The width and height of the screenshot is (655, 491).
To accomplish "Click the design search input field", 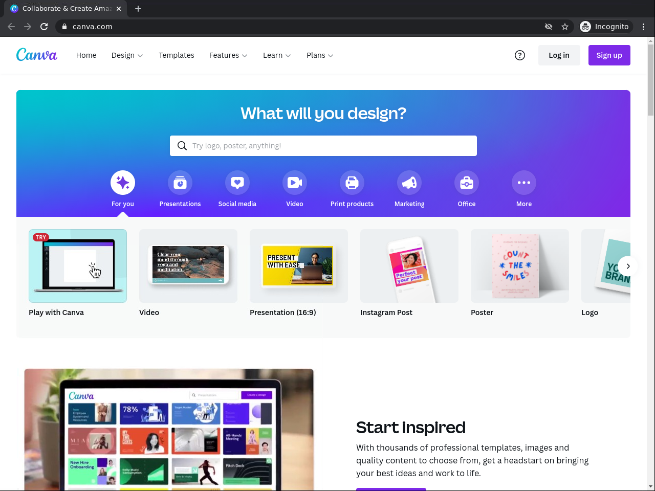I will [323, 146].
